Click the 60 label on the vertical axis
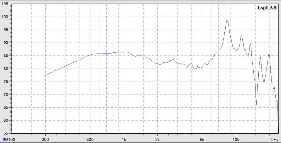Image resolution: width=281 pixels, height=143 pixels. 6,120
